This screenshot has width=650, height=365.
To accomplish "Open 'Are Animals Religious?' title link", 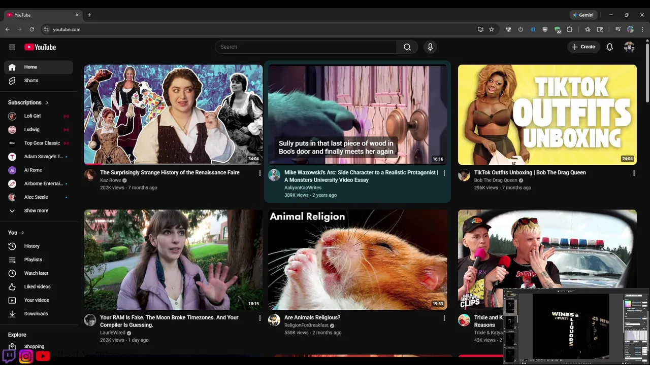I will tap(312, 318).
